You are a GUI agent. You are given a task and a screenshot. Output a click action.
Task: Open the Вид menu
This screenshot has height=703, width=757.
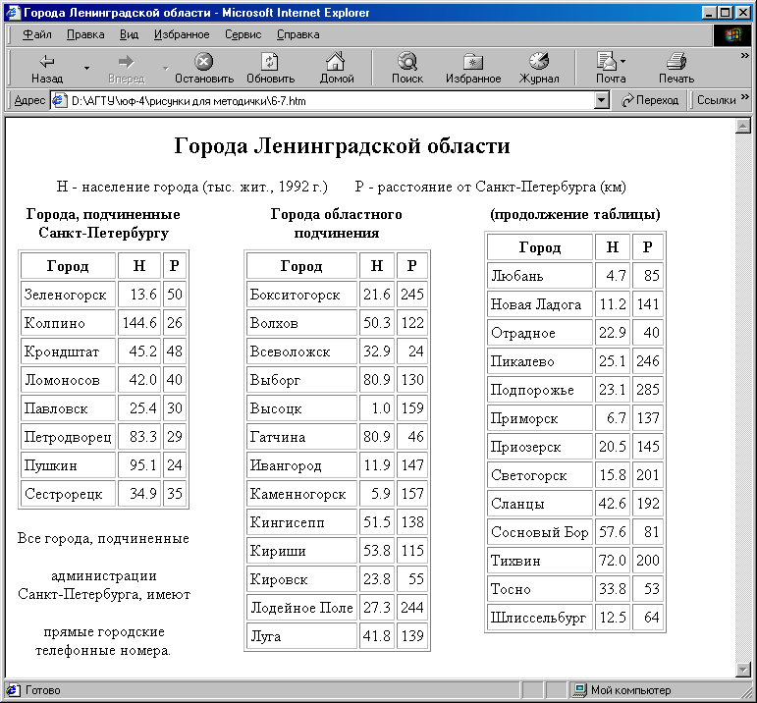pos(129,34)
